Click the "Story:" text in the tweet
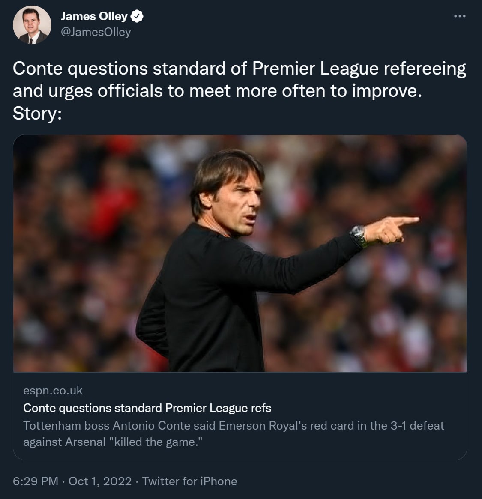 [x=38, y=114]
